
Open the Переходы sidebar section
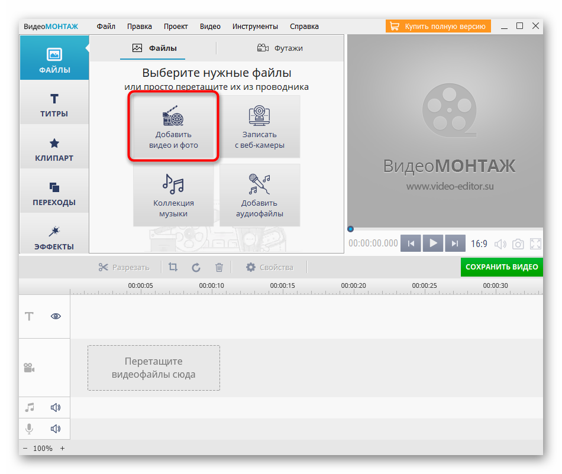[x=54, y=194]
